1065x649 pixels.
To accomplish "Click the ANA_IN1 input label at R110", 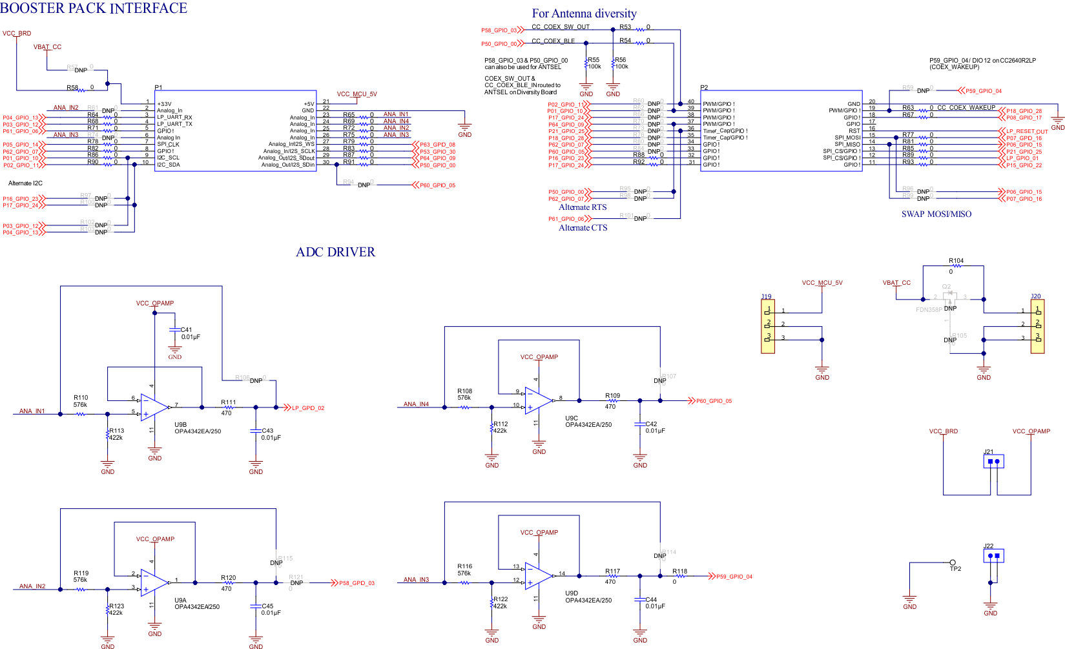I will [32, 411].
